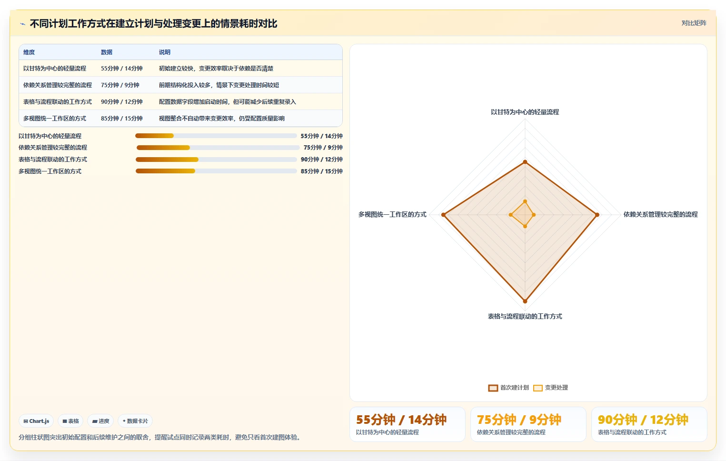Screen dimensions: 726x461
Task: Click radar axis label 依赖关系管理较完整的流程
Action: pos(661,215)
